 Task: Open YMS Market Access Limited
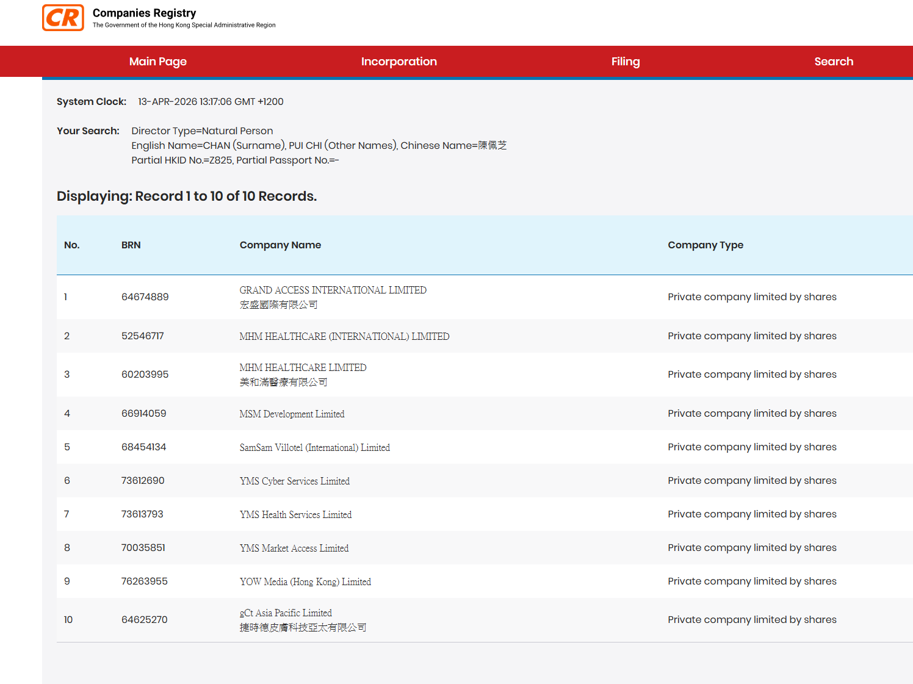click(294, 548)
